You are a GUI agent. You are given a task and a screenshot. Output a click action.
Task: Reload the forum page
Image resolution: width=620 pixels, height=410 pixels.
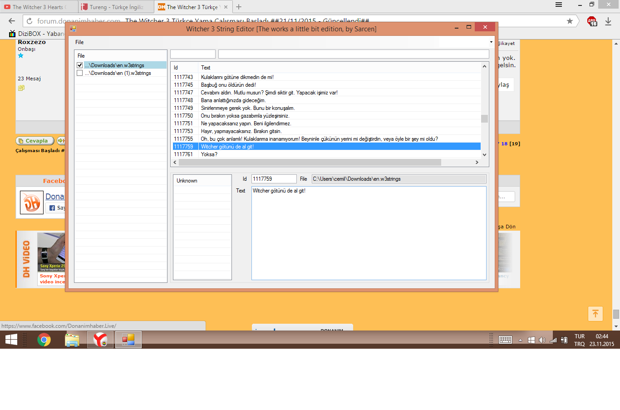[30, 21]
